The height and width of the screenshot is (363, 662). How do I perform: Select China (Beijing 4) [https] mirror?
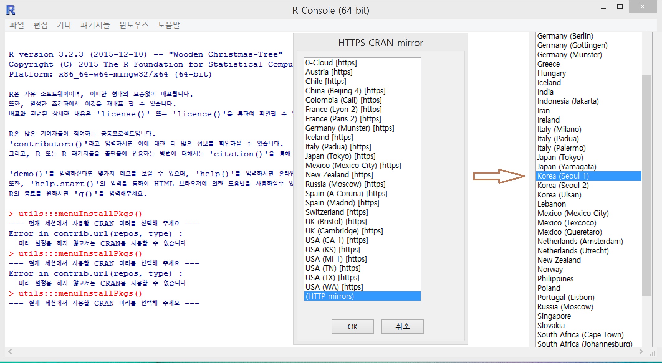[x=362, y=91]
